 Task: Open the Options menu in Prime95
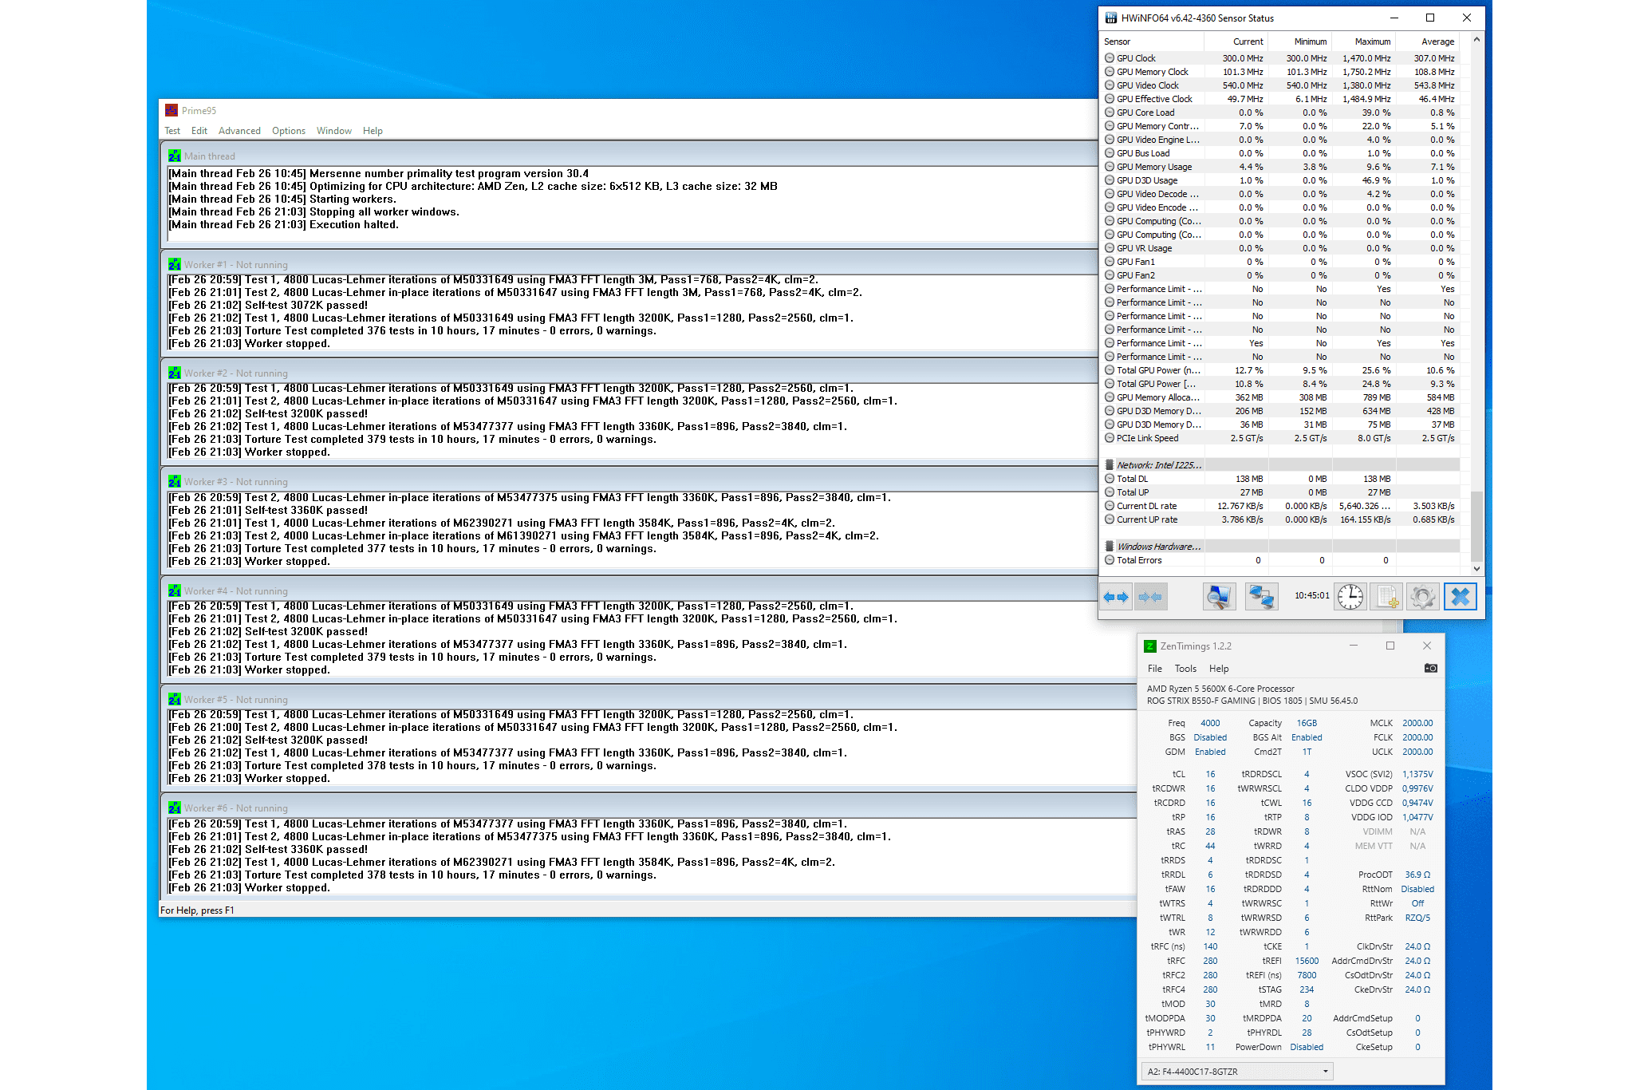(288, 131)
